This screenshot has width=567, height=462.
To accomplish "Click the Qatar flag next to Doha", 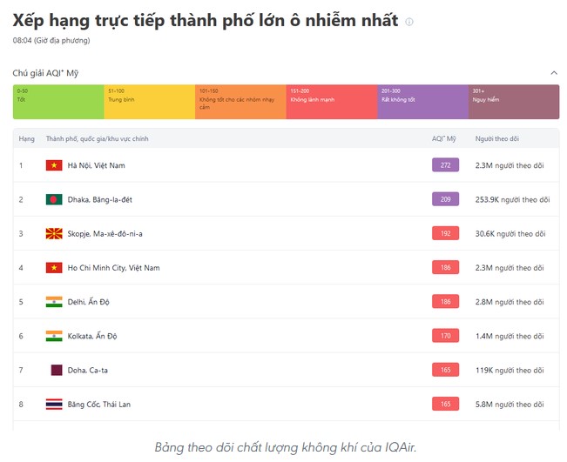I will pos(57,371).
